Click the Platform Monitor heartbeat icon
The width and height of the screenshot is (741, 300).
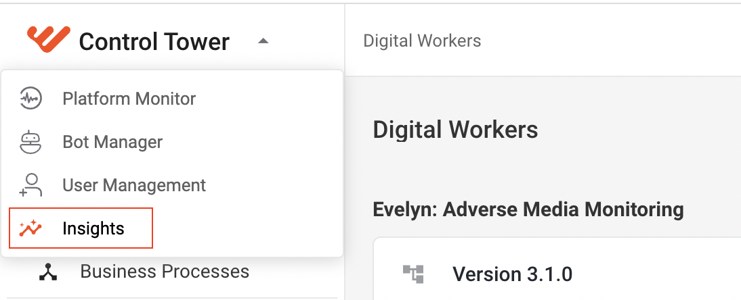(30, 99)
